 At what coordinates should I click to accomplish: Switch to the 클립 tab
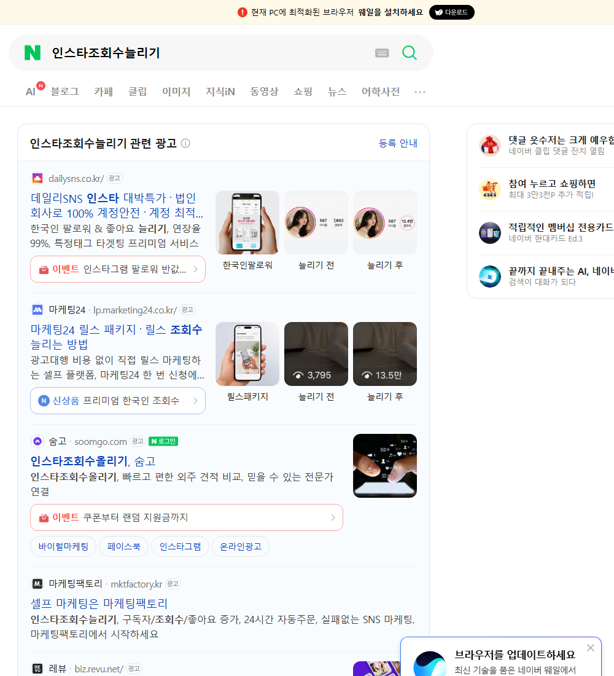tap(138, 92)
